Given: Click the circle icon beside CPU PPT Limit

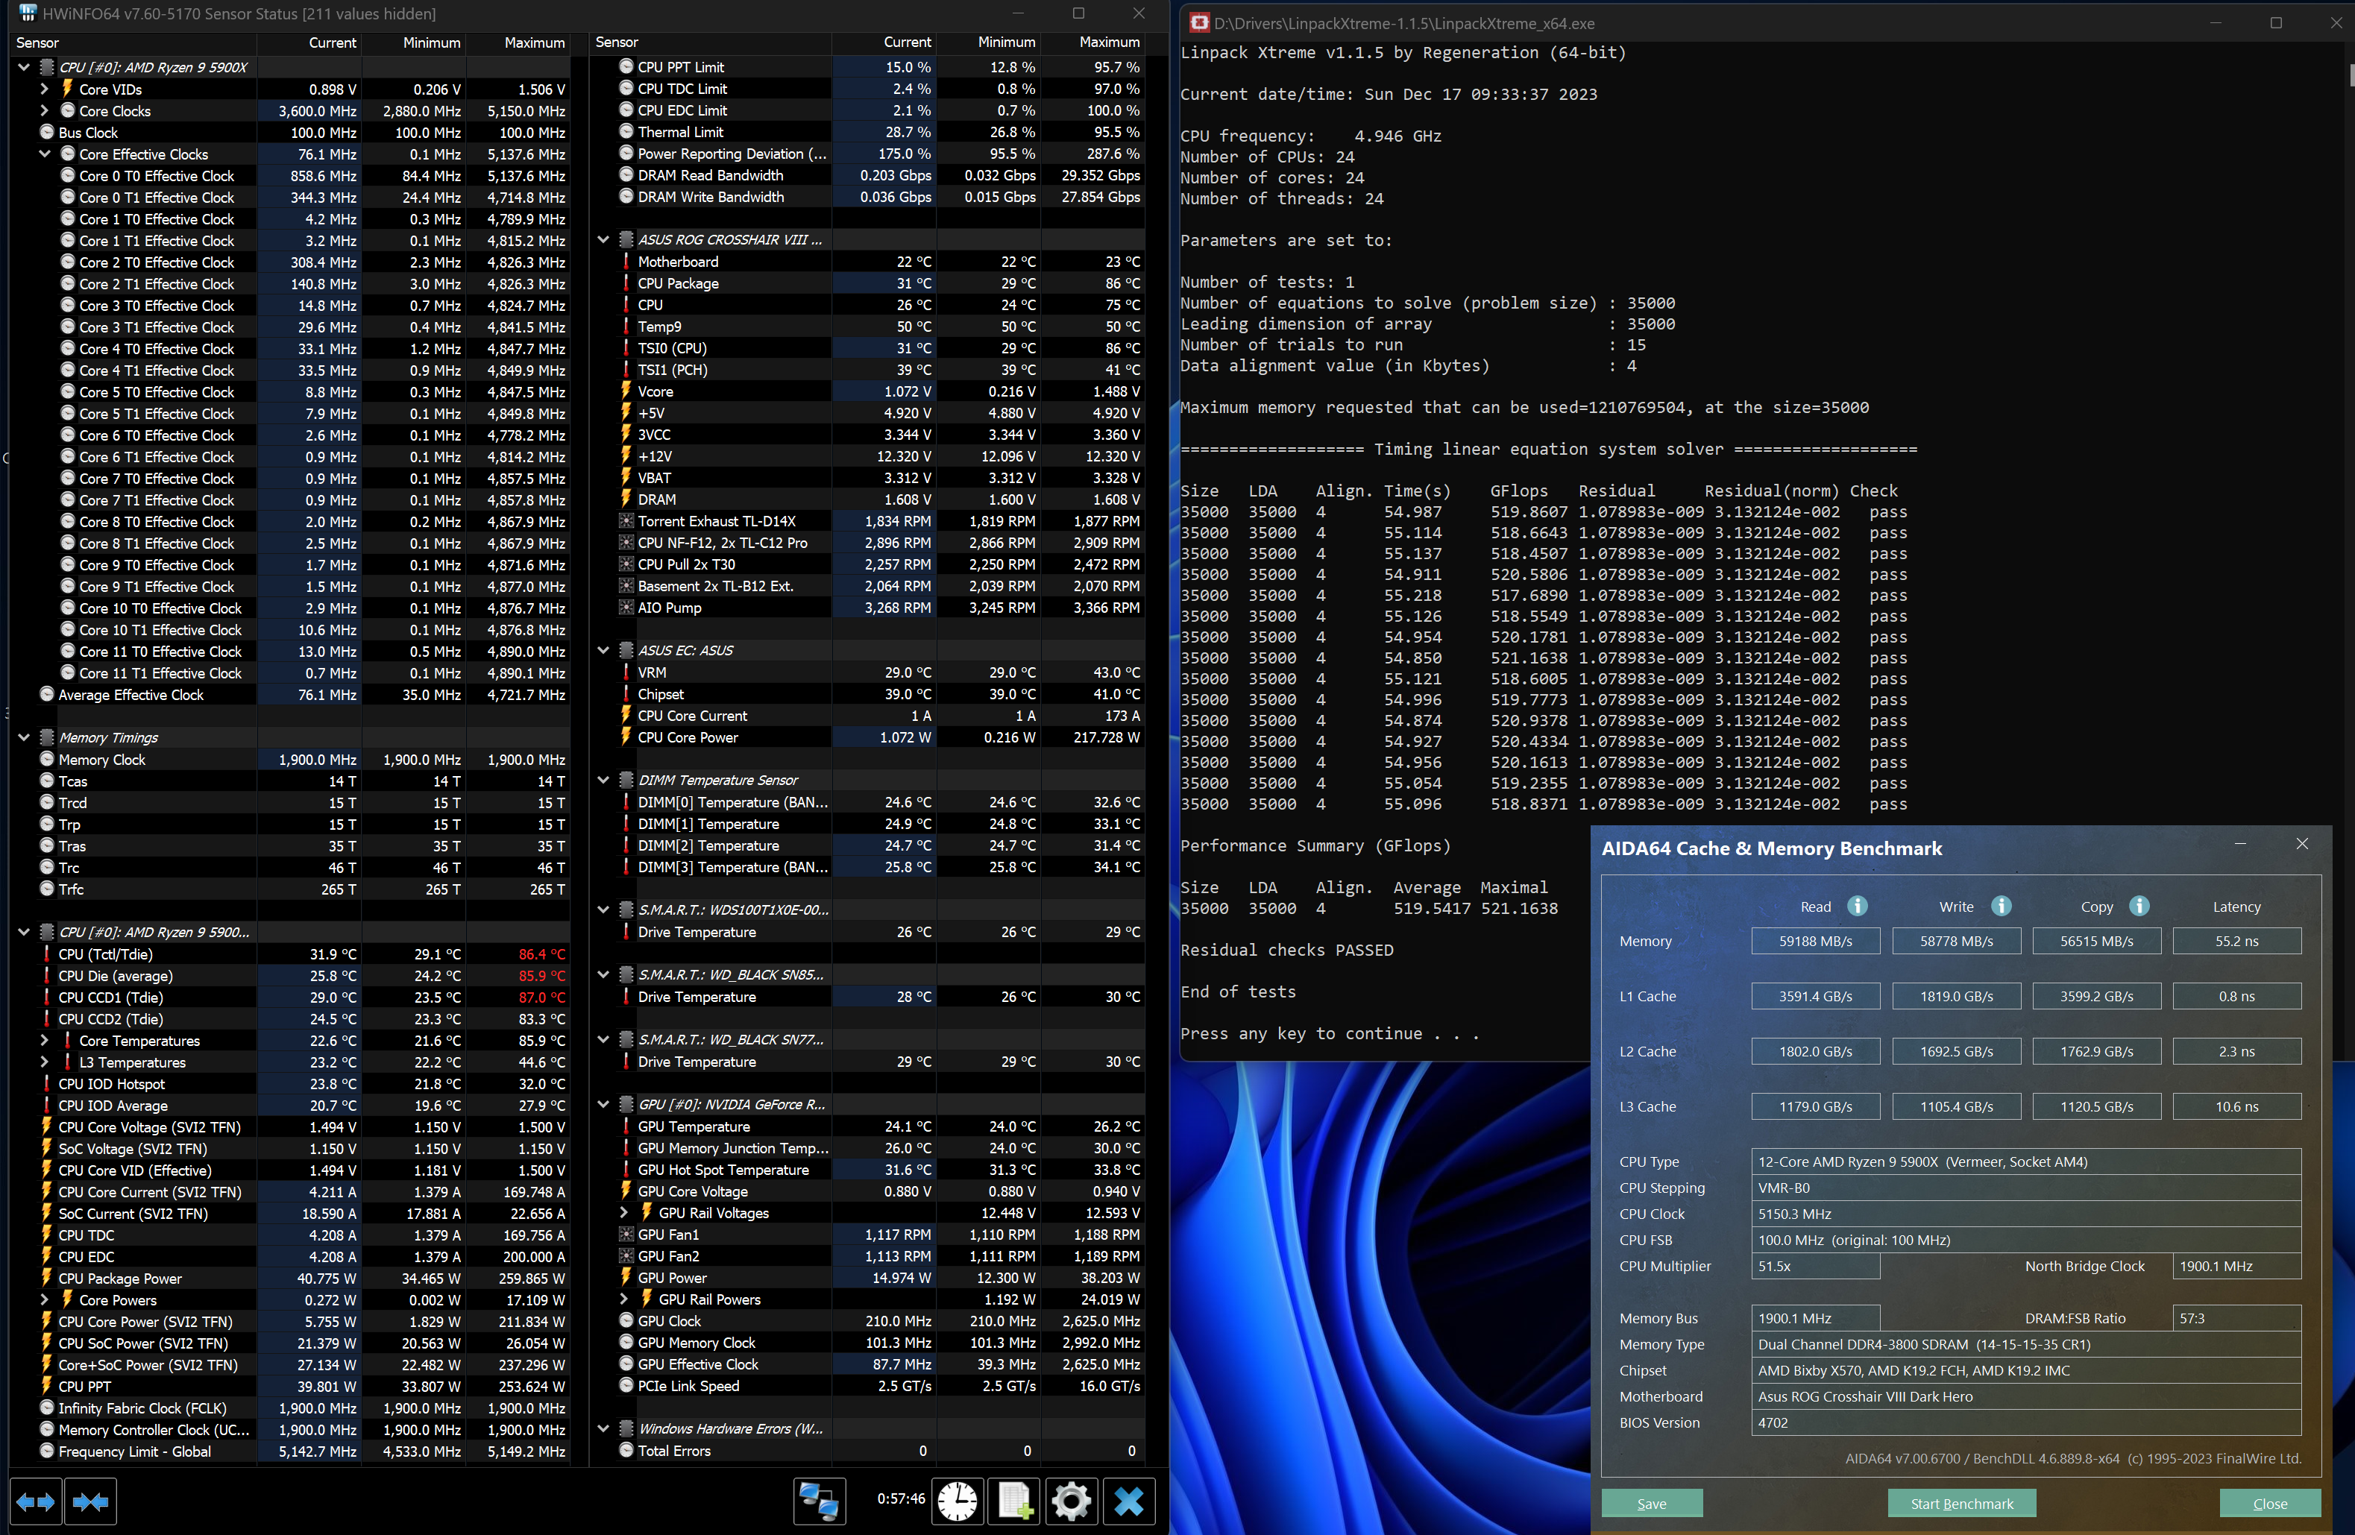Looking at the screenshot, I should 626,66.
